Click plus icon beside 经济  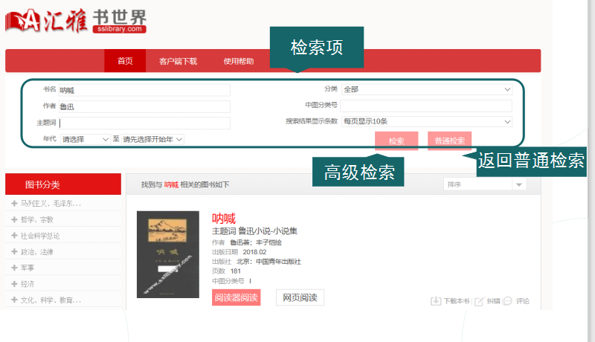[x=14, y=284]
